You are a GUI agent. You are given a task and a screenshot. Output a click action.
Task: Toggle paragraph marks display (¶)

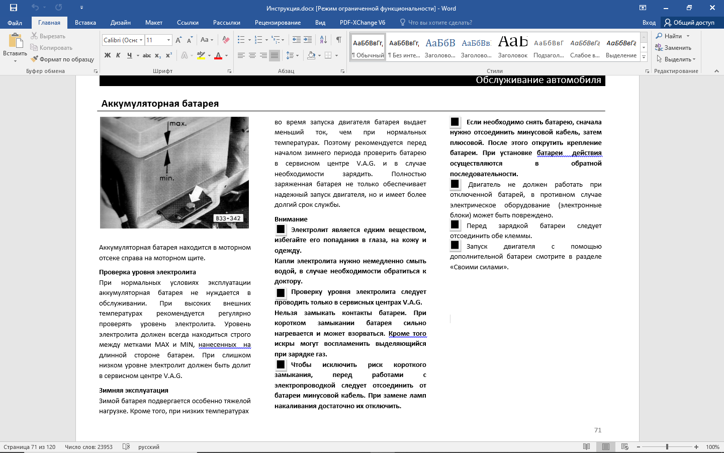(x=339, y=40)
